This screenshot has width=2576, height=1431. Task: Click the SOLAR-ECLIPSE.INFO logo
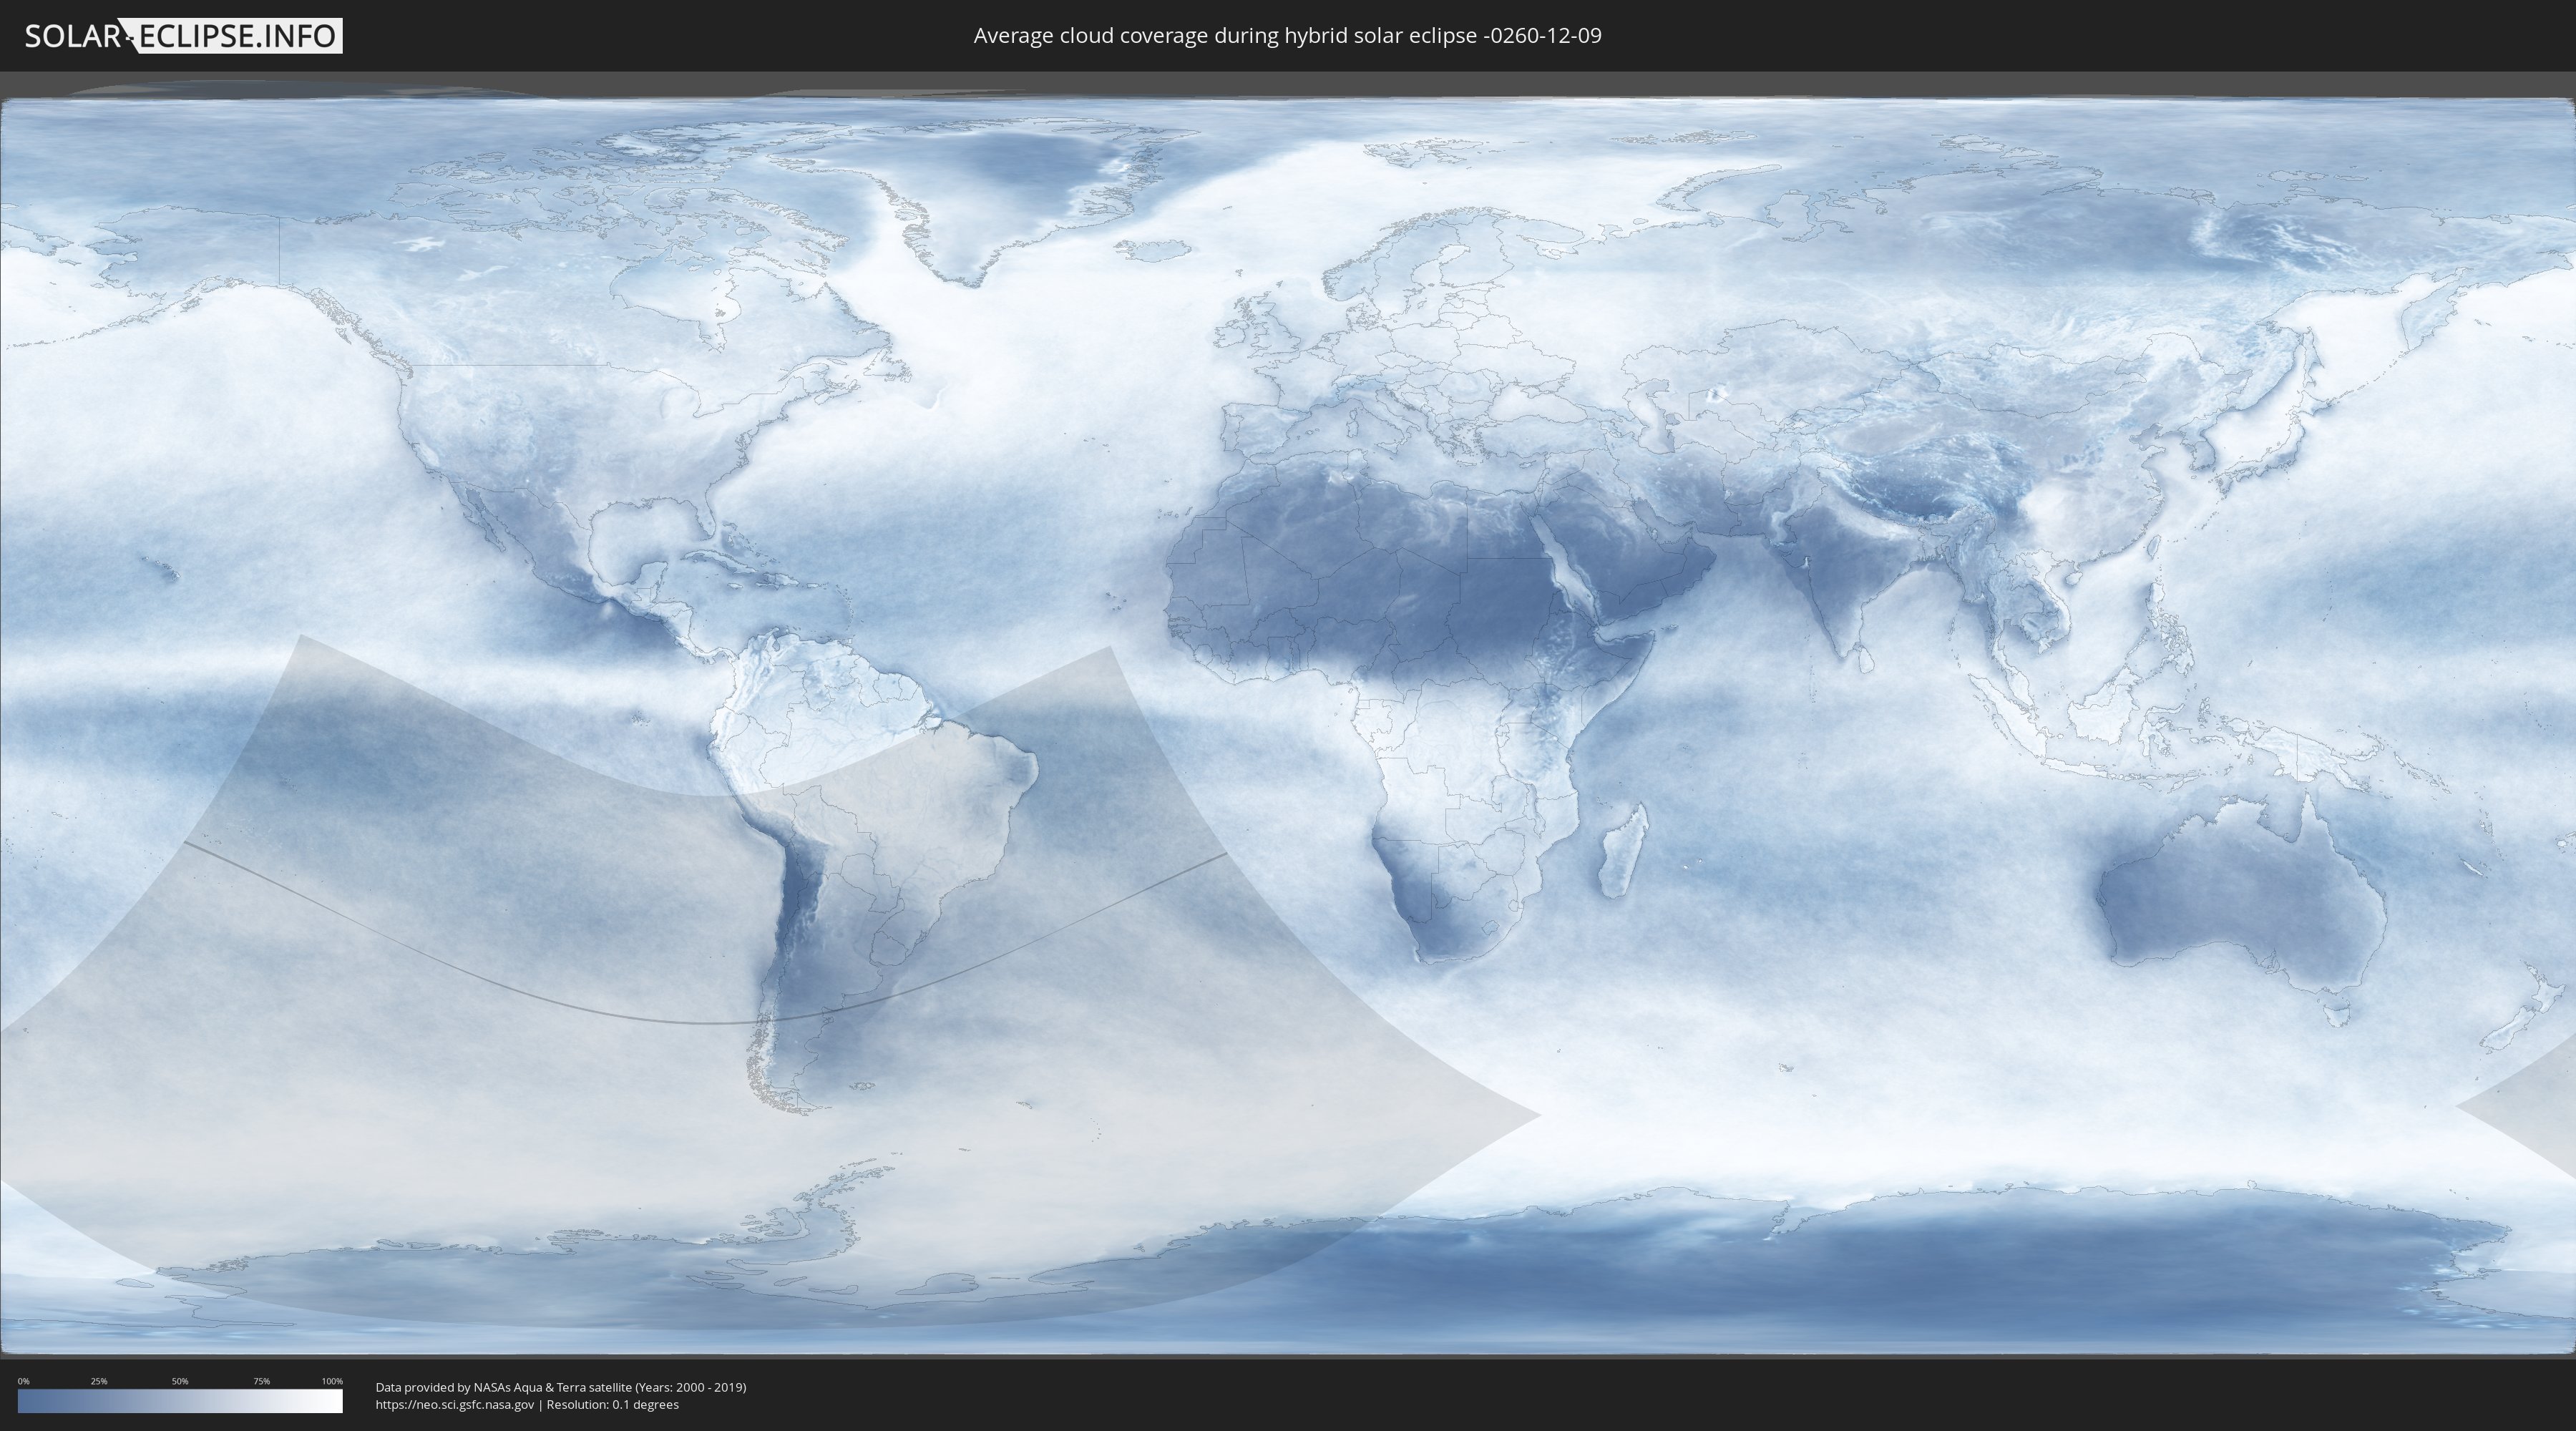(183, 36)
